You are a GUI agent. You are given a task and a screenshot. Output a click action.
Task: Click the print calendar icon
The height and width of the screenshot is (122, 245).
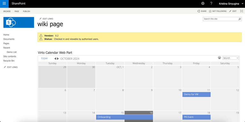tap(219, 58)
